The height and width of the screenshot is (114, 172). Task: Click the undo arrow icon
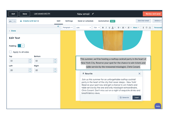point(11,21)
